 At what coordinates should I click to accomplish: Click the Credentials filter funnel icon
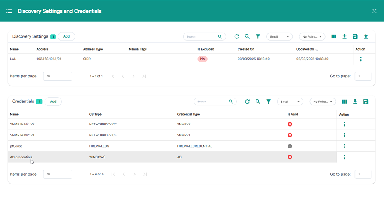coord(269,102)
